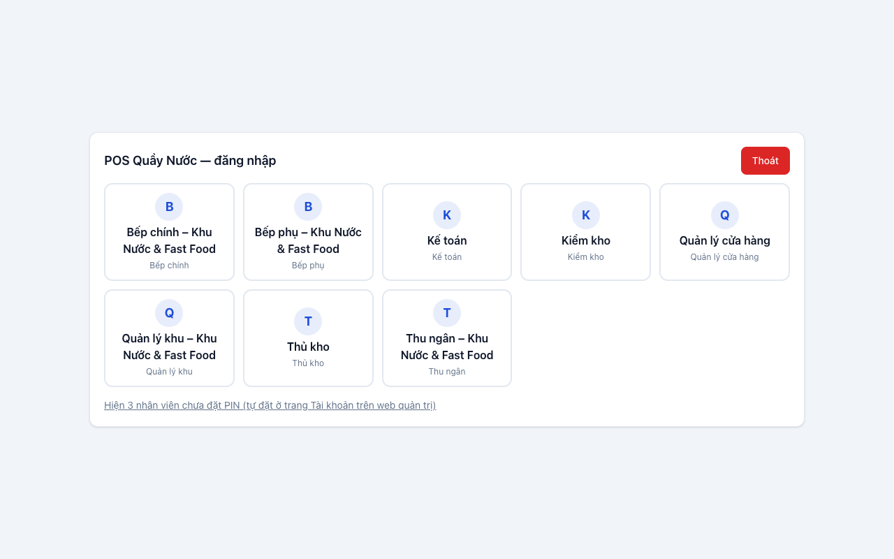Click the B avatar on Bếp phụ card
Screen dimensions: 894x559
tap(308, 207)
